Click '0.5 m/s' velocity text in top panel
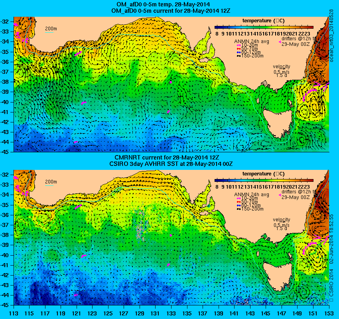Viewport: 339px width, 319px height. 282,72
